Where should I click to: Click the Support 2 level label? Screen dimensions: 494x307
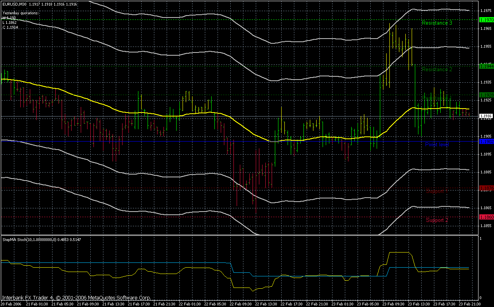[x=437, y=220]
